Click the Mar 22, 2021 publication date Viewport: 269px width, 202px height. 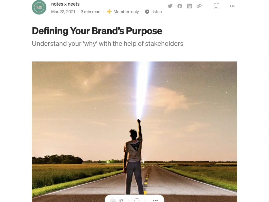[x=63, y=12]
